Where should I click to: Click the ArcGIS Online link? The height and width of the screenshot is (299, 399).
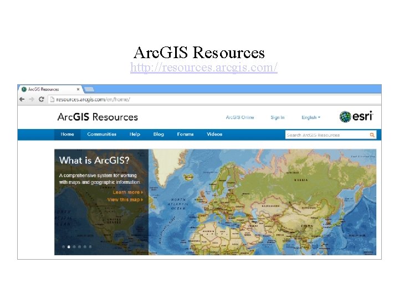point(240,117)
